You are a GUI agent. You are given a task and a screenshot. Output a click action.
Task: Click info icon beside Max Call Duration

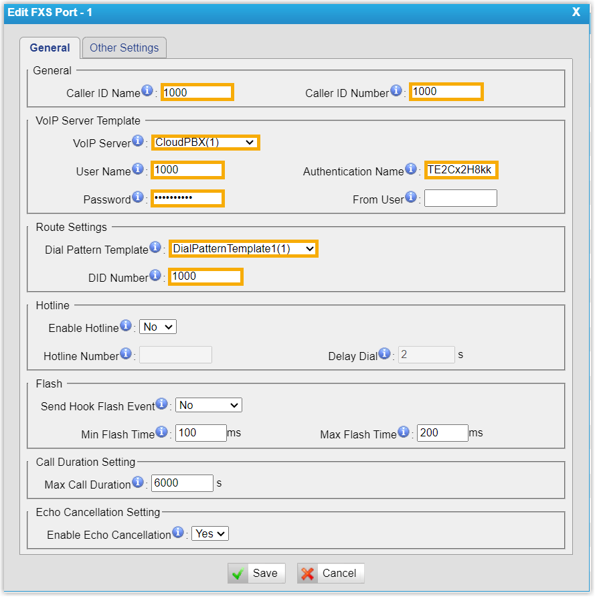coord(138,482)
